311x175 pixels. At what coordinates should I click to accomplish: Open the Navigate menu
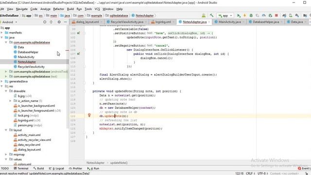point(22,9)
